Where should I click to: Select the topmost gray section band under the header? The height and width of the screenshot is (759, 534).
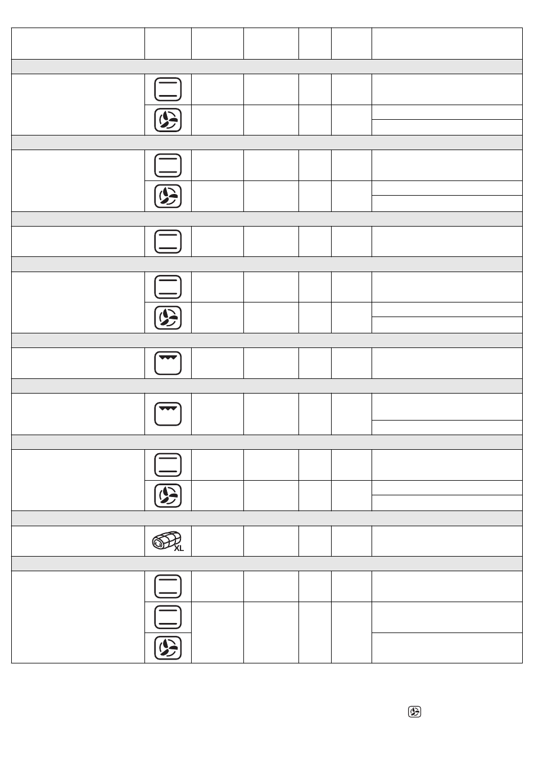point(267,66)
